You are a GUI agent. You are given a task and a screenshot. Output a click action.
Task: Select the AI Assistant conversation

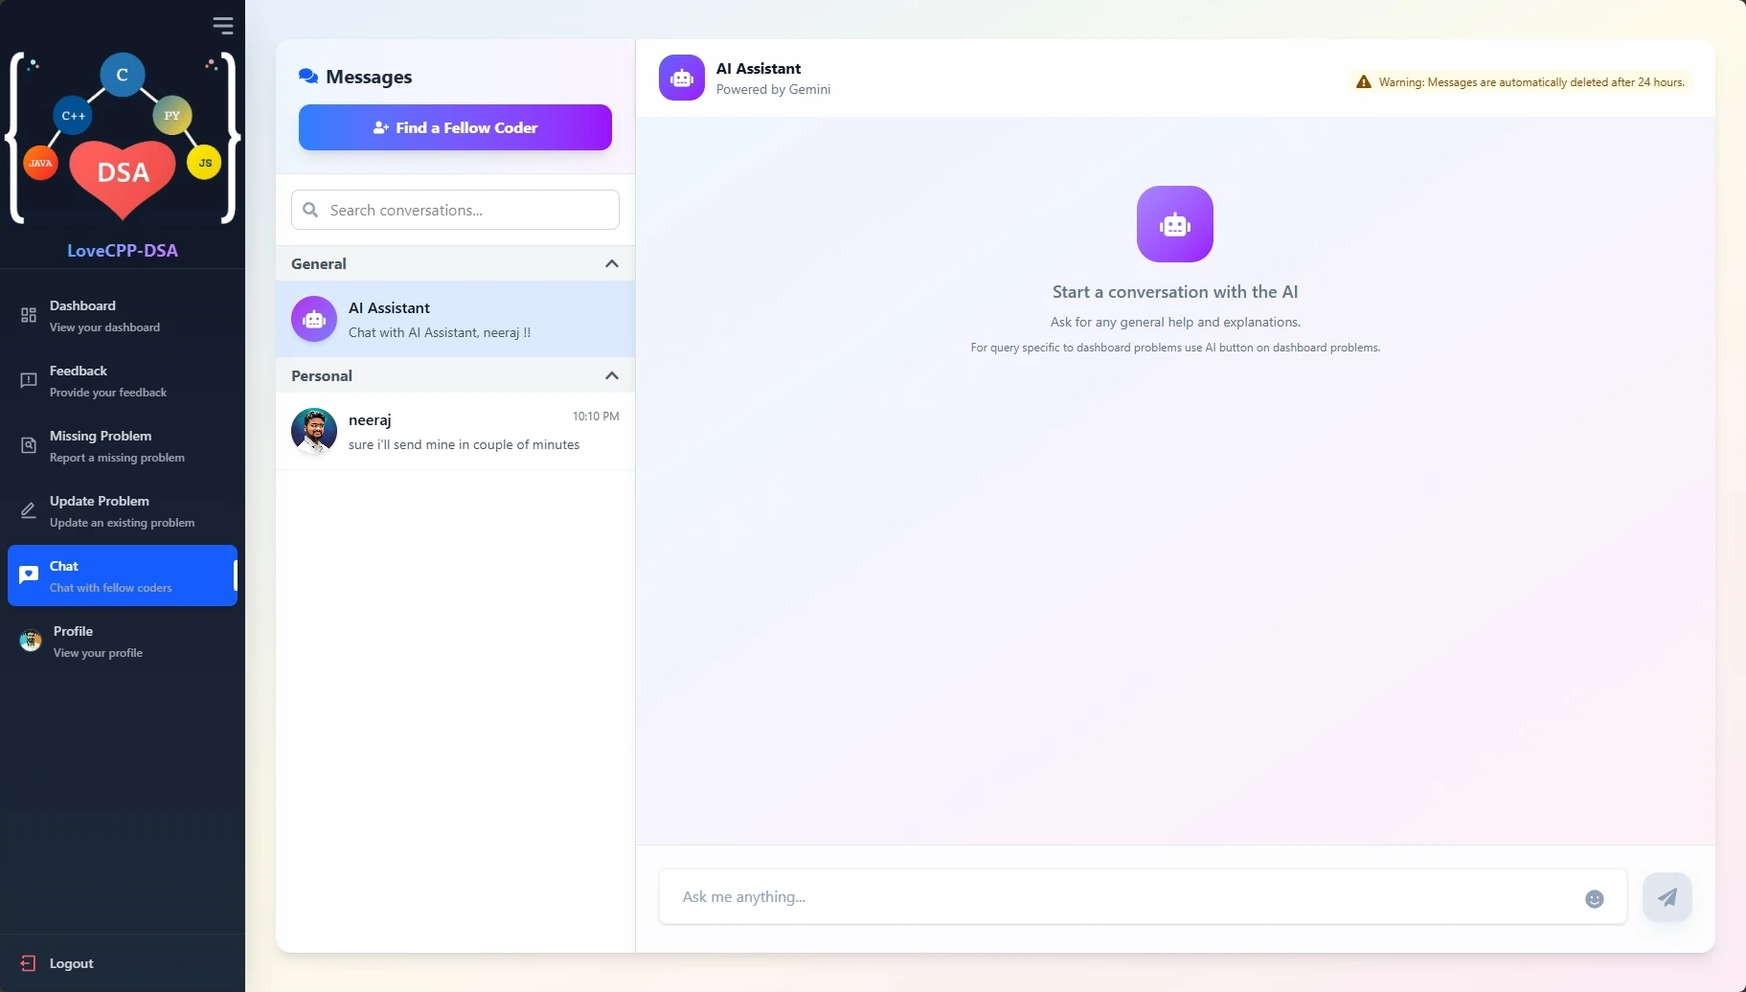tap(455, 319)
